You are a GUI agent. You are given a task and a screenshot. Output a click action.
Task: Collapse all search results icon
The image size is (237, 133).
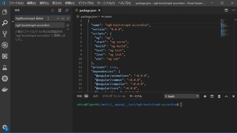pyautogui.click(x=67, y=10)
